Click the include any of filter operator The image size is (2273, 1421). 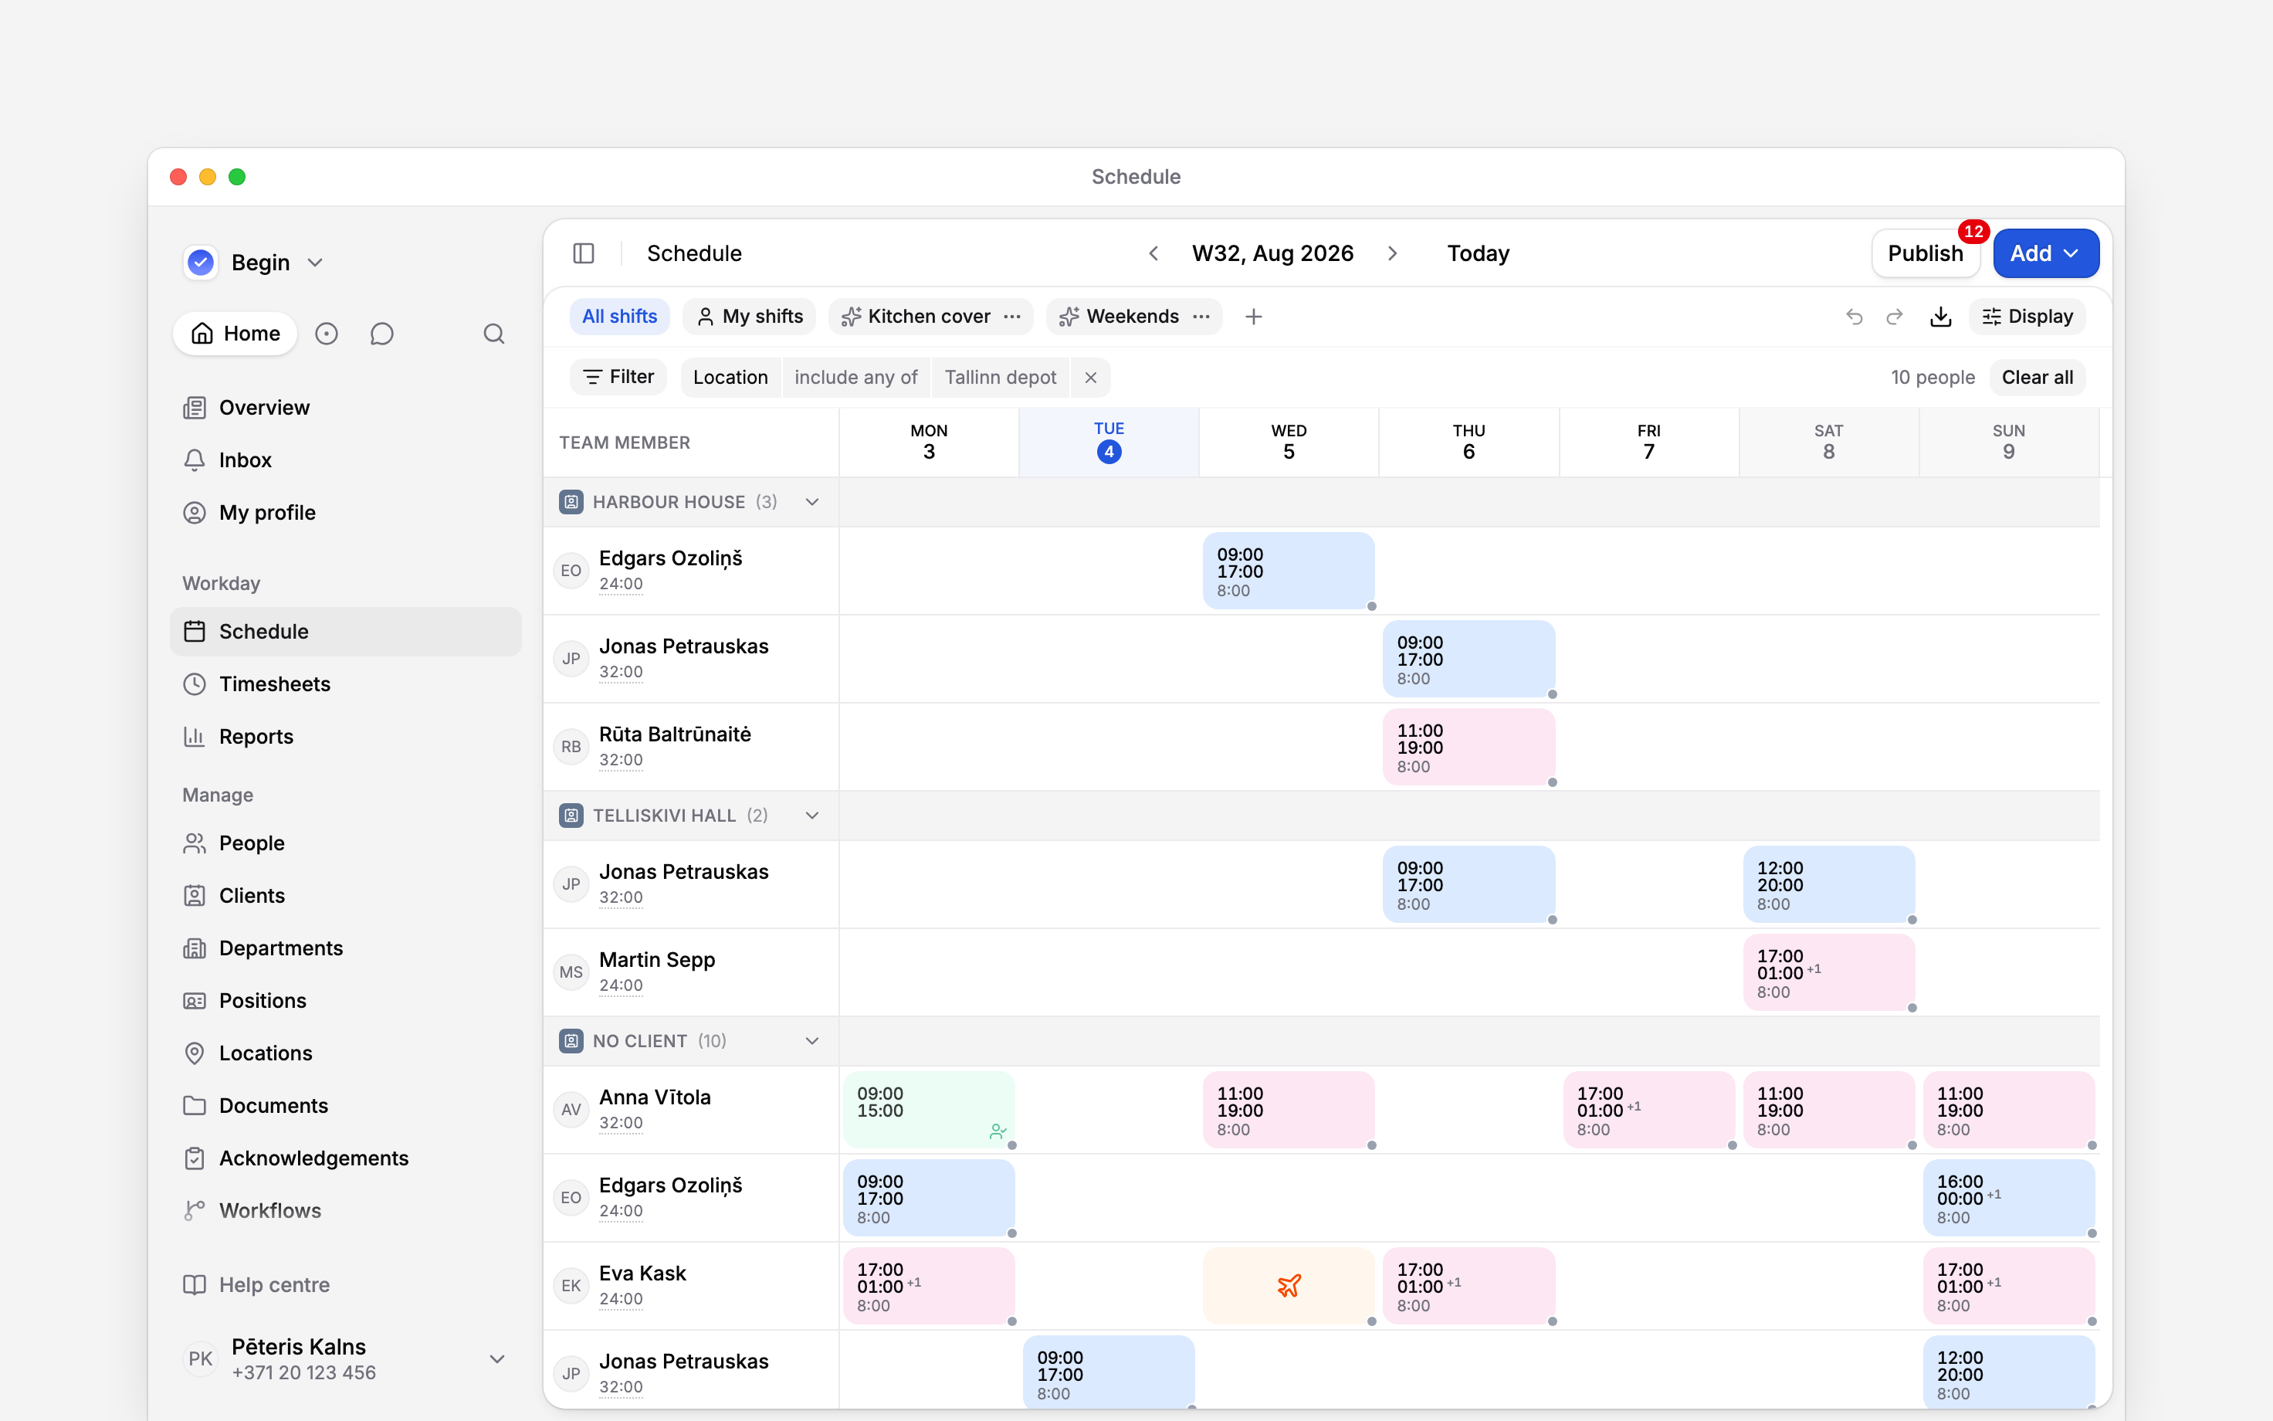pos(855,377)
